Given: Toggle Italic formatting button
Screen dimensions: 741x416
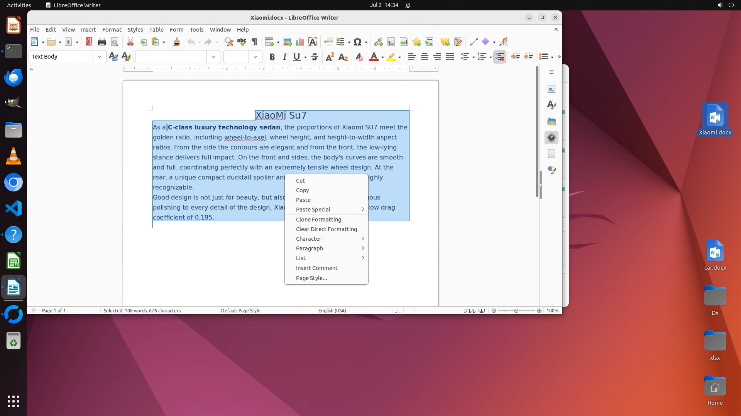Looking at the screenshot, I should click(284, 57).
